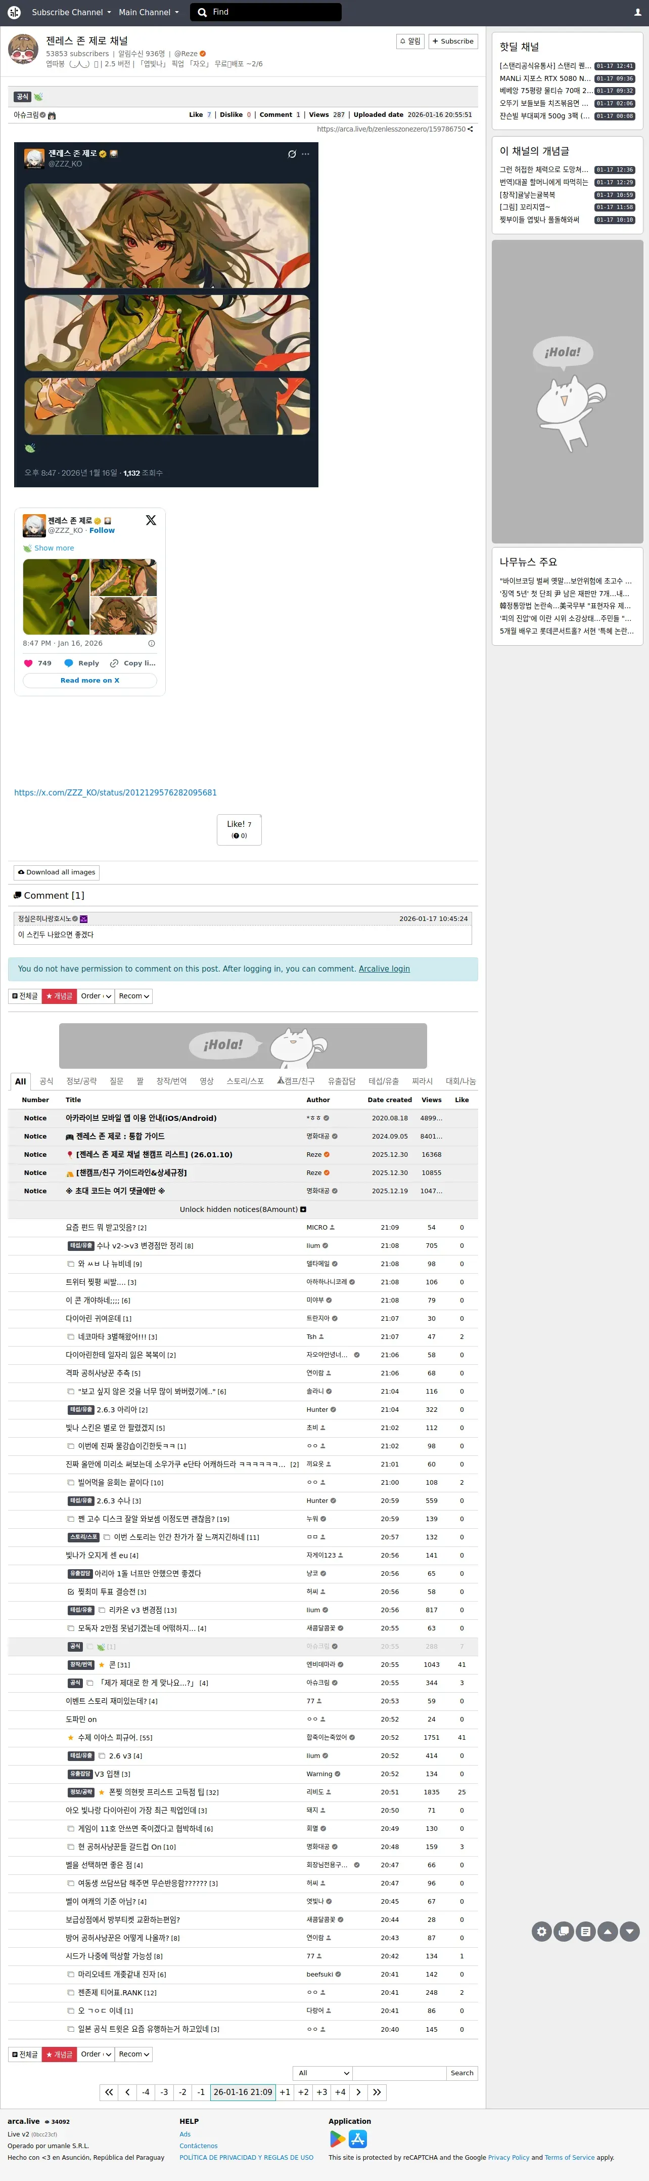Go to next page with single right arrow
Viewport: 649px width, 2181px height.
[359, 2092]
